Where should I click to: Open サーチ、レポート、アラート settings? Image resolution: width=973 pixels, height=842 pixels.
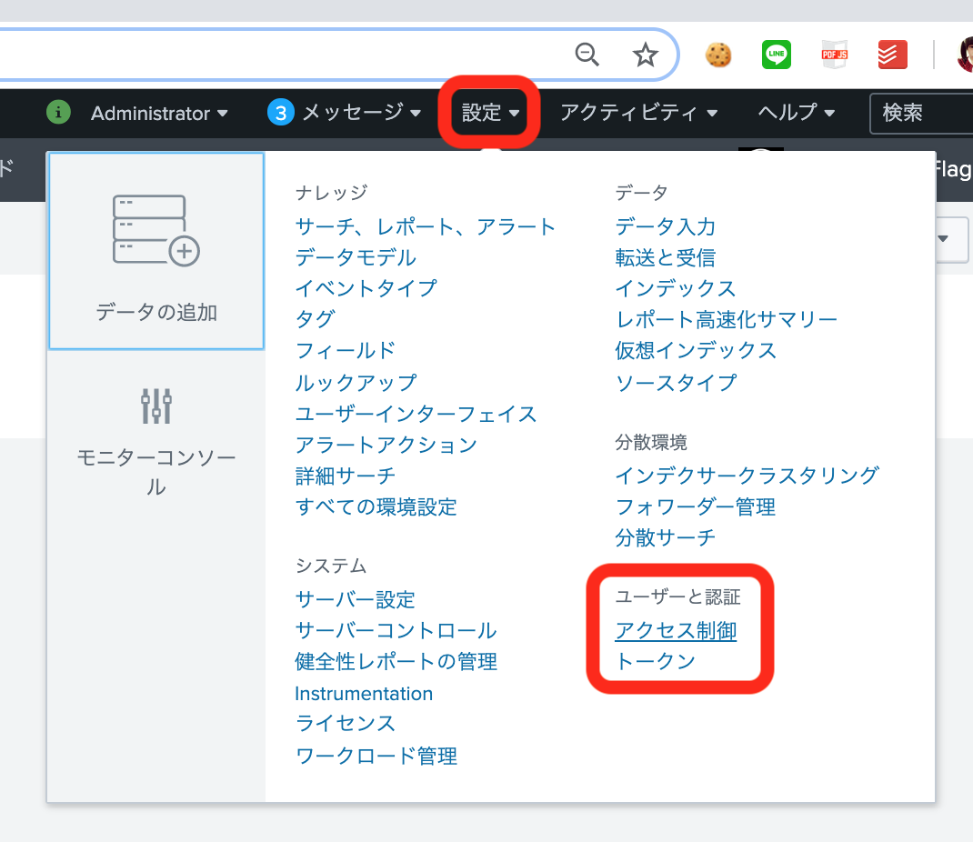click(x=425, y=226)
